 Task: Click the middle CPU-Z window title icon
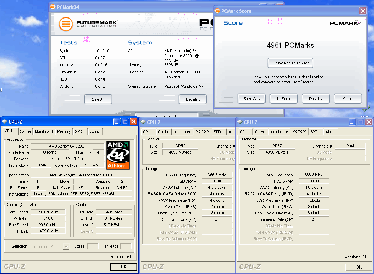[143, 122]
